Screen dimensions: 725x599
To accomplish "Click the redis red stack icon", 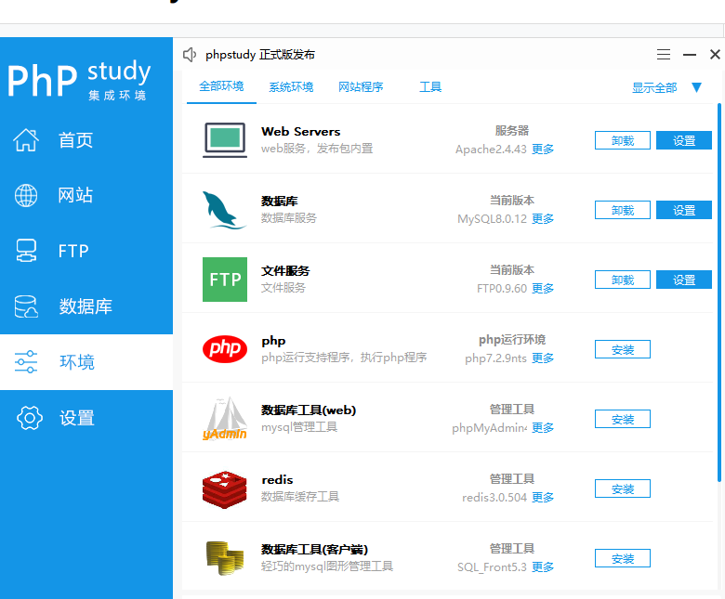I will coord(225,489).
